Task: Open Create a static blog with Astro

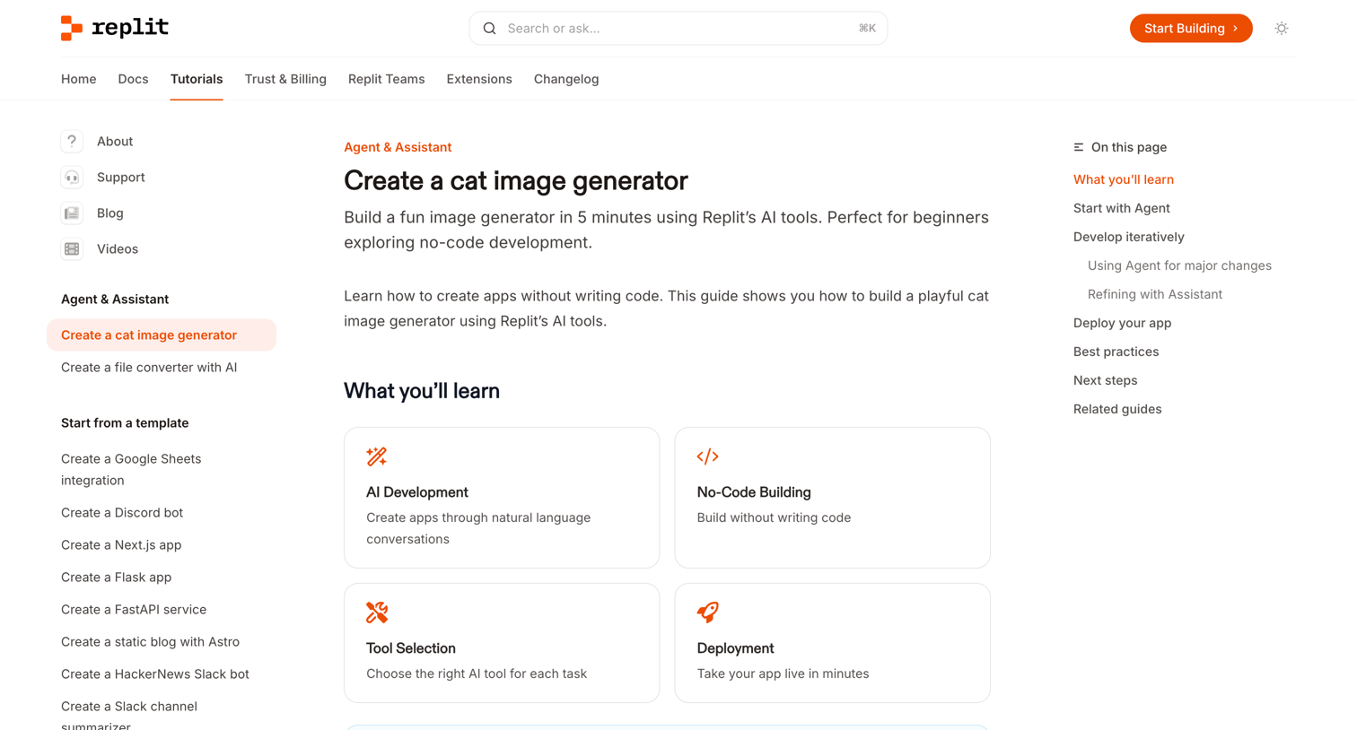Action: pyautogui.click(x=151, y=642)
